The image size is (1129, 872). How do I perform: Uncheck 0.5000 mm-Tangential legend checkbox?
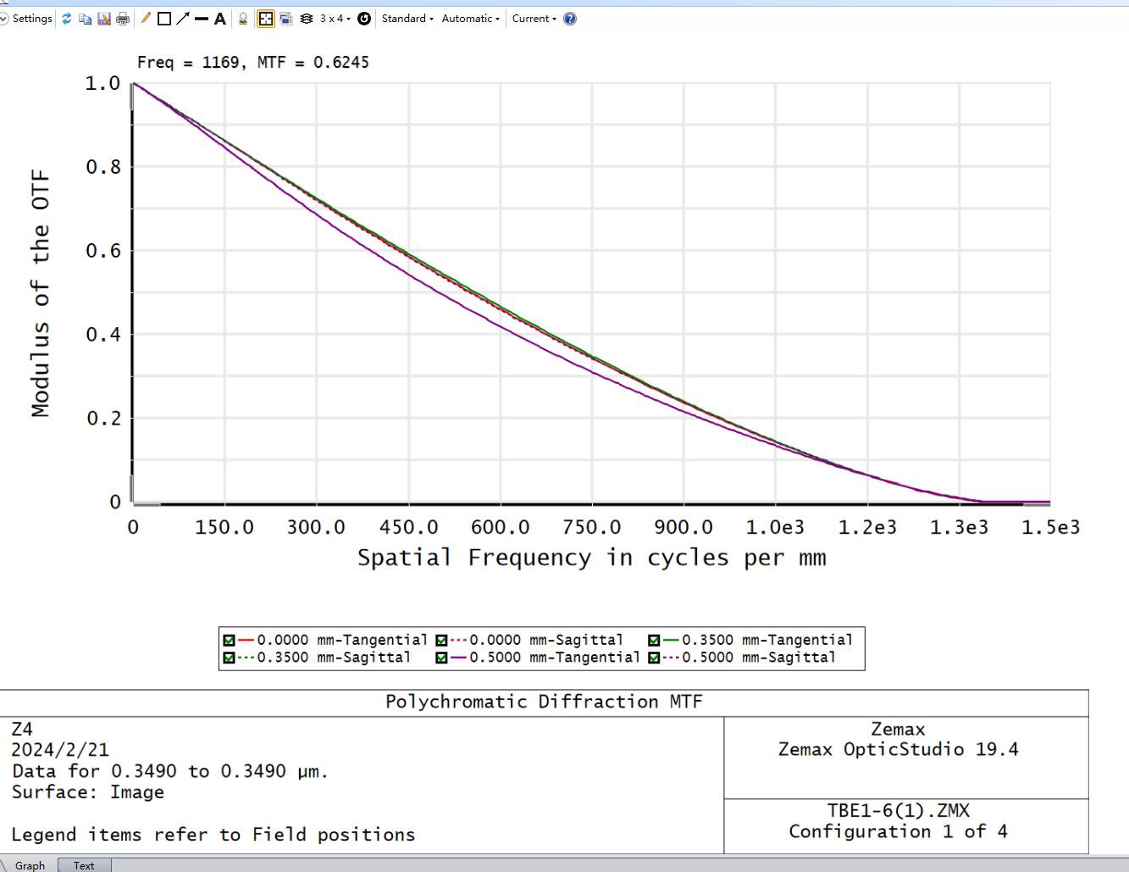pos(441,658)
